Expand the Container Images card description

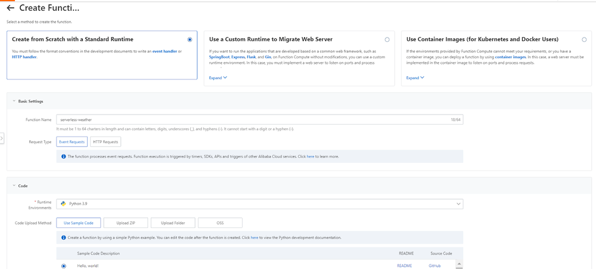pyautogui.click(x=415, y=78)
